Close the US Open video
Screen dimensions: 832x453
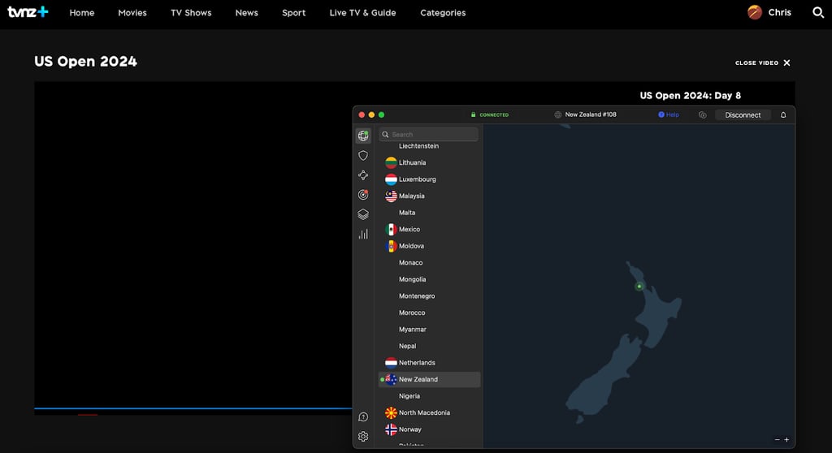click(x=762, y=63)
